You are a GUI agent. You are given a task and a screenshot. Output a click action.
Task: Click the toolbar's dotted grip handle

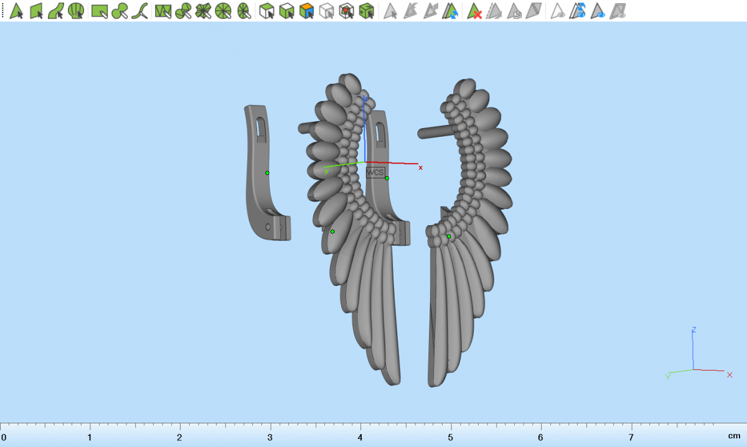pyautogui.click(x=2, y=11)
